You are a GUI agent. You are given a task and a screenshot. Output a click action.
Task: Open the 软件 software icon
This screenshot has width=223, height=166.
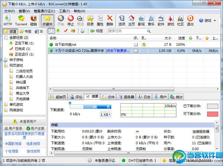tap(161, 20)
